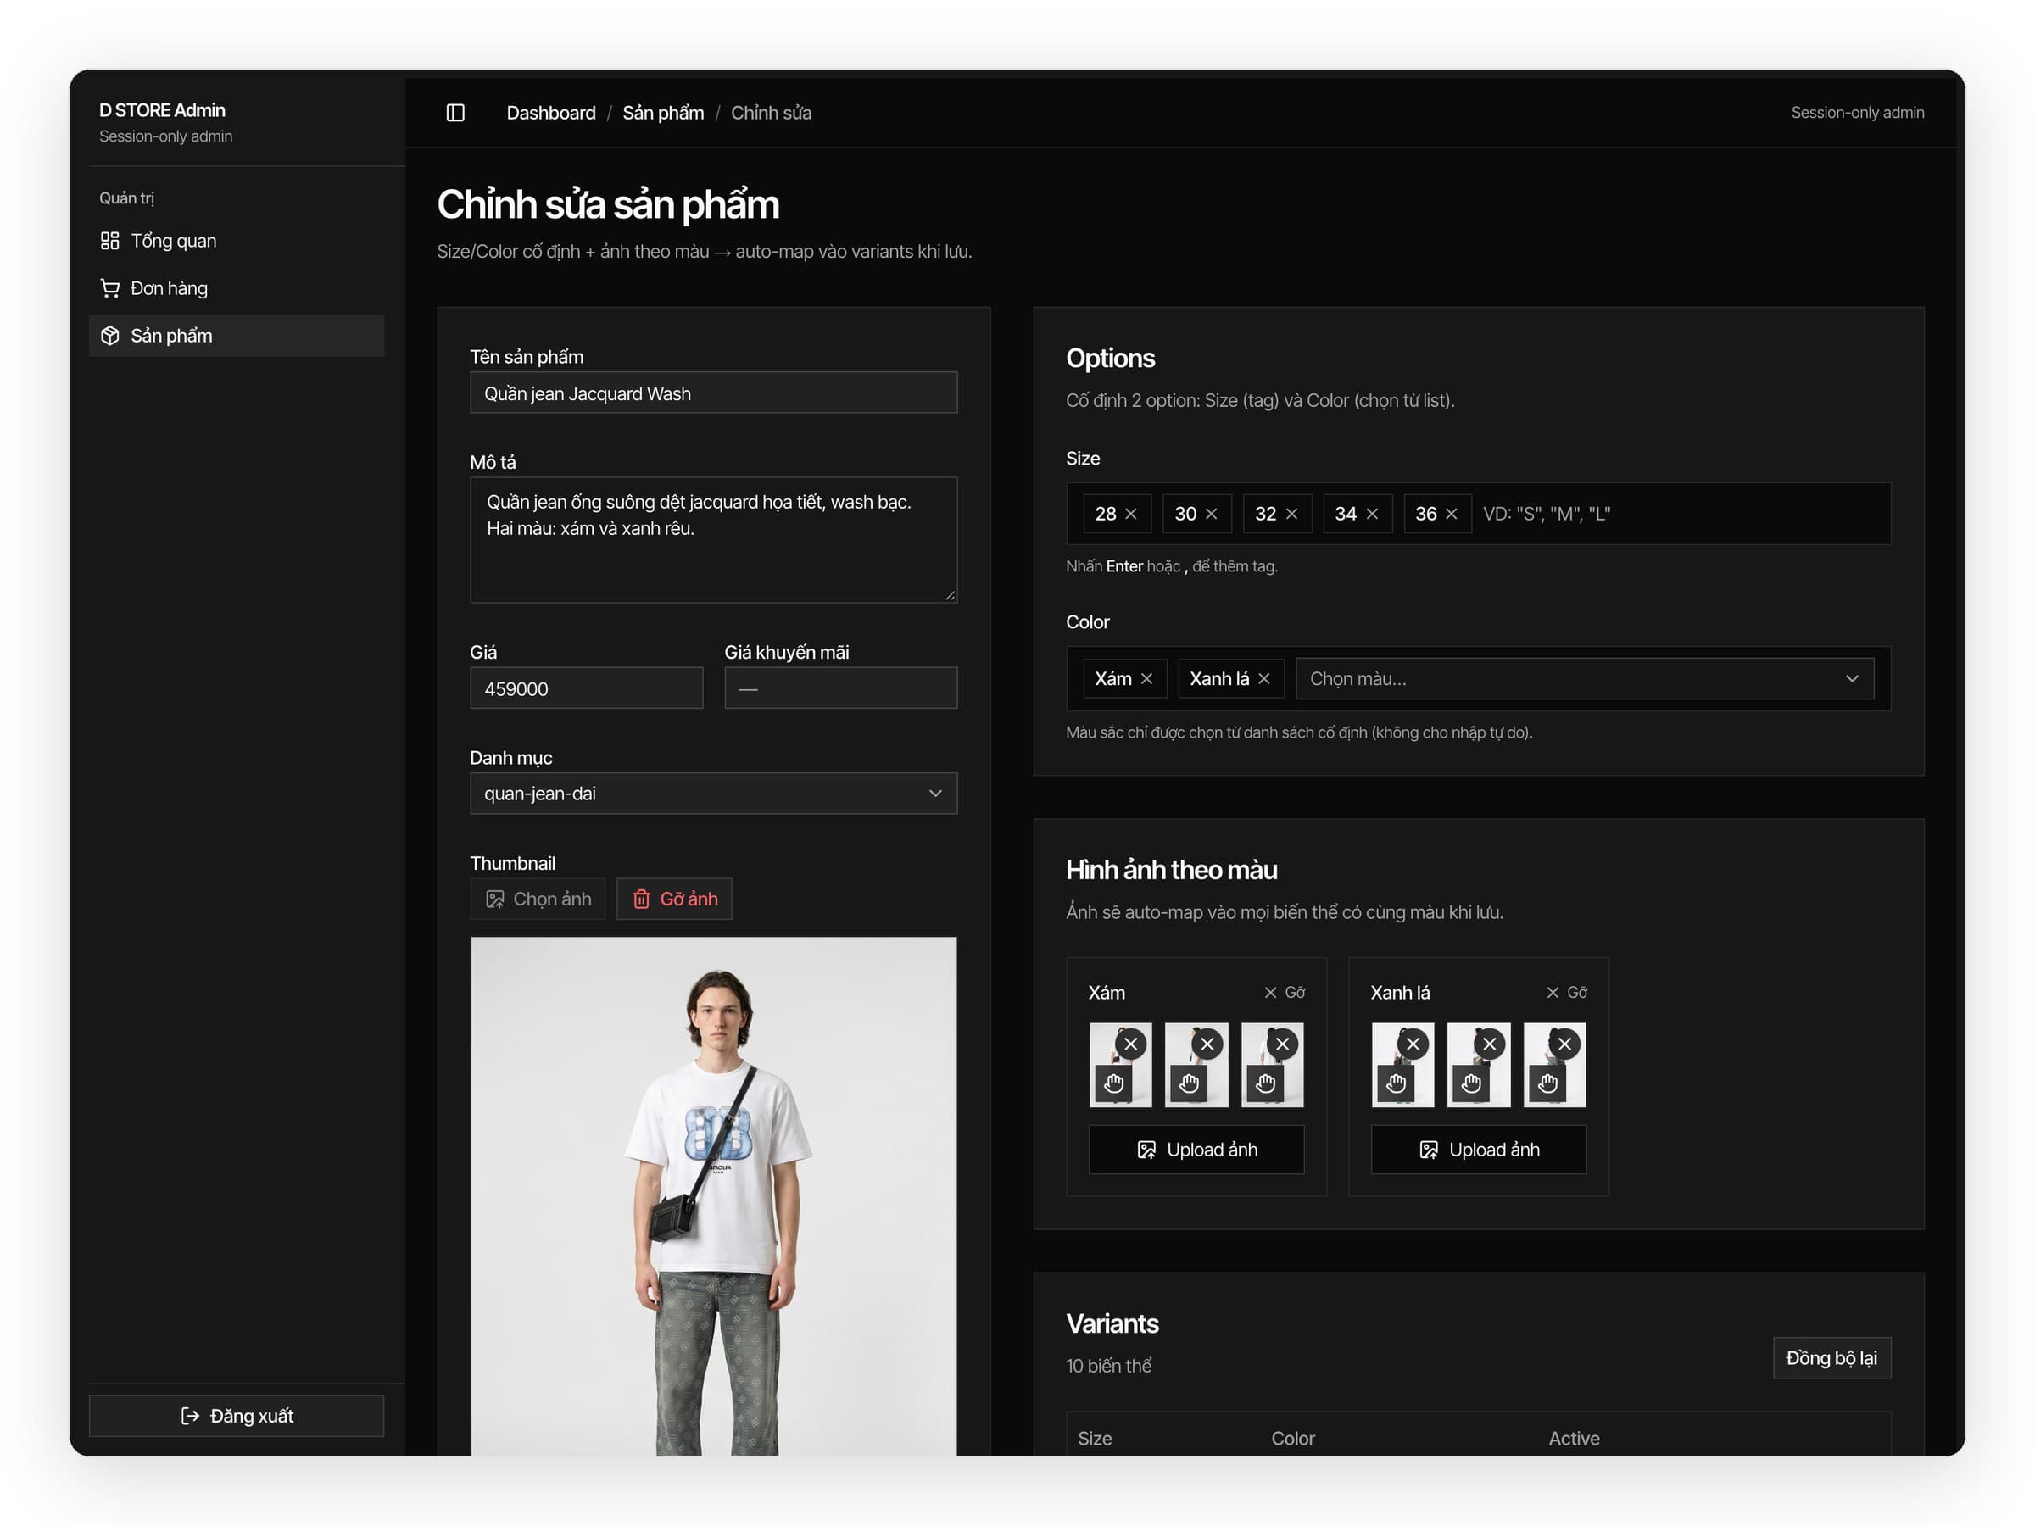Remove the Xám color tag

1146,678
